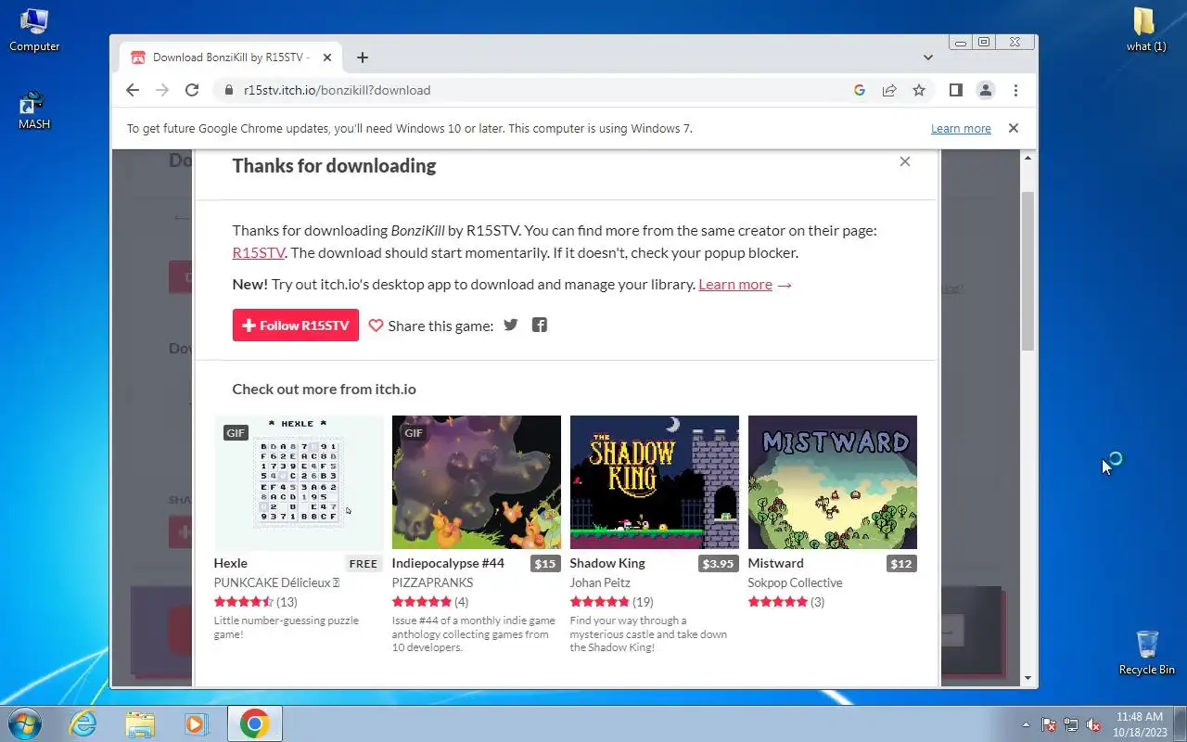1187x742 pixels.
Task: Bookmark this page with the star icon
Action: coord(919,90)
